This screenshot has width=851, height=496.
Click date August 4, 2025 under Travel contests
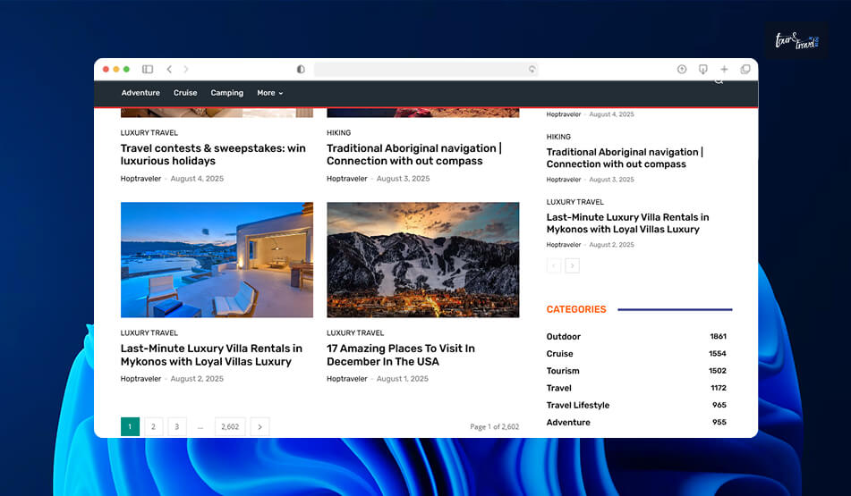197,179
